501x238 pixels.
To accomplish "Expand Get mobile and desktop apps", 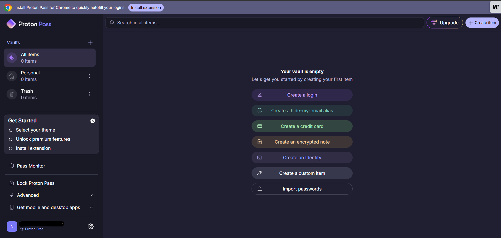I will click(51, 207).
